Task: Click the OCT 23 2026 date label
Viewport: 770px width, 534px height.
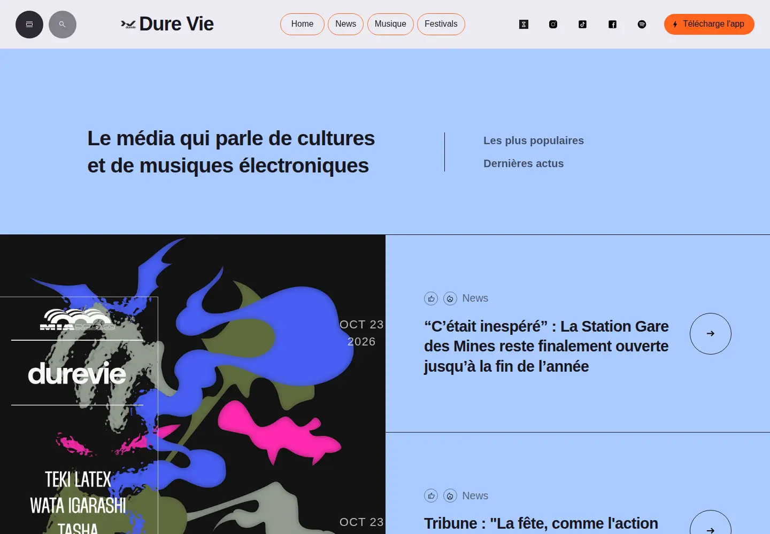Action: (361, 333)
